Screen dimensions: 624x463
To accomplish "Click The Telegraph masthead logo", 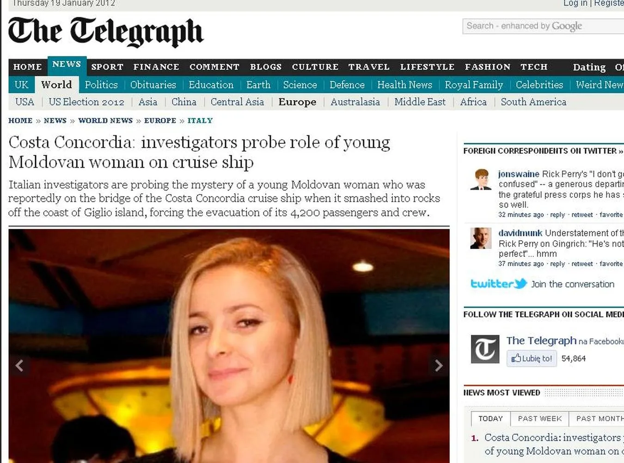I will tap(106, 31).
